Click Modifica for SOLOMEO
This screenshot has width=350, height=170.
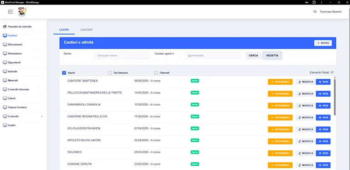306,153
